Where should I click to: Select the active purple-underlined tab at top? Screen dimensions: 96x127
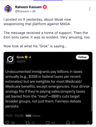click(x=48, y=0)
